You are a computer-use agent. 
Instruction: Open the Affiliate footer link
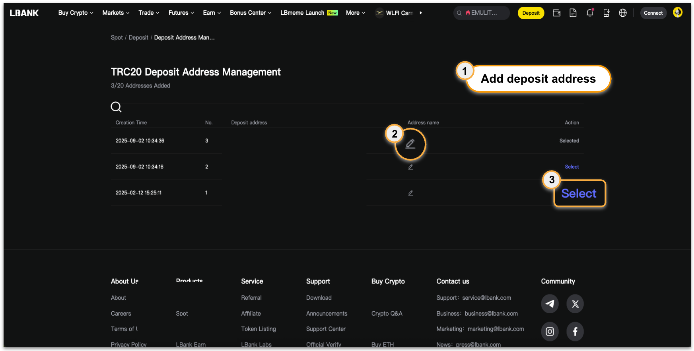pos(251,314)
